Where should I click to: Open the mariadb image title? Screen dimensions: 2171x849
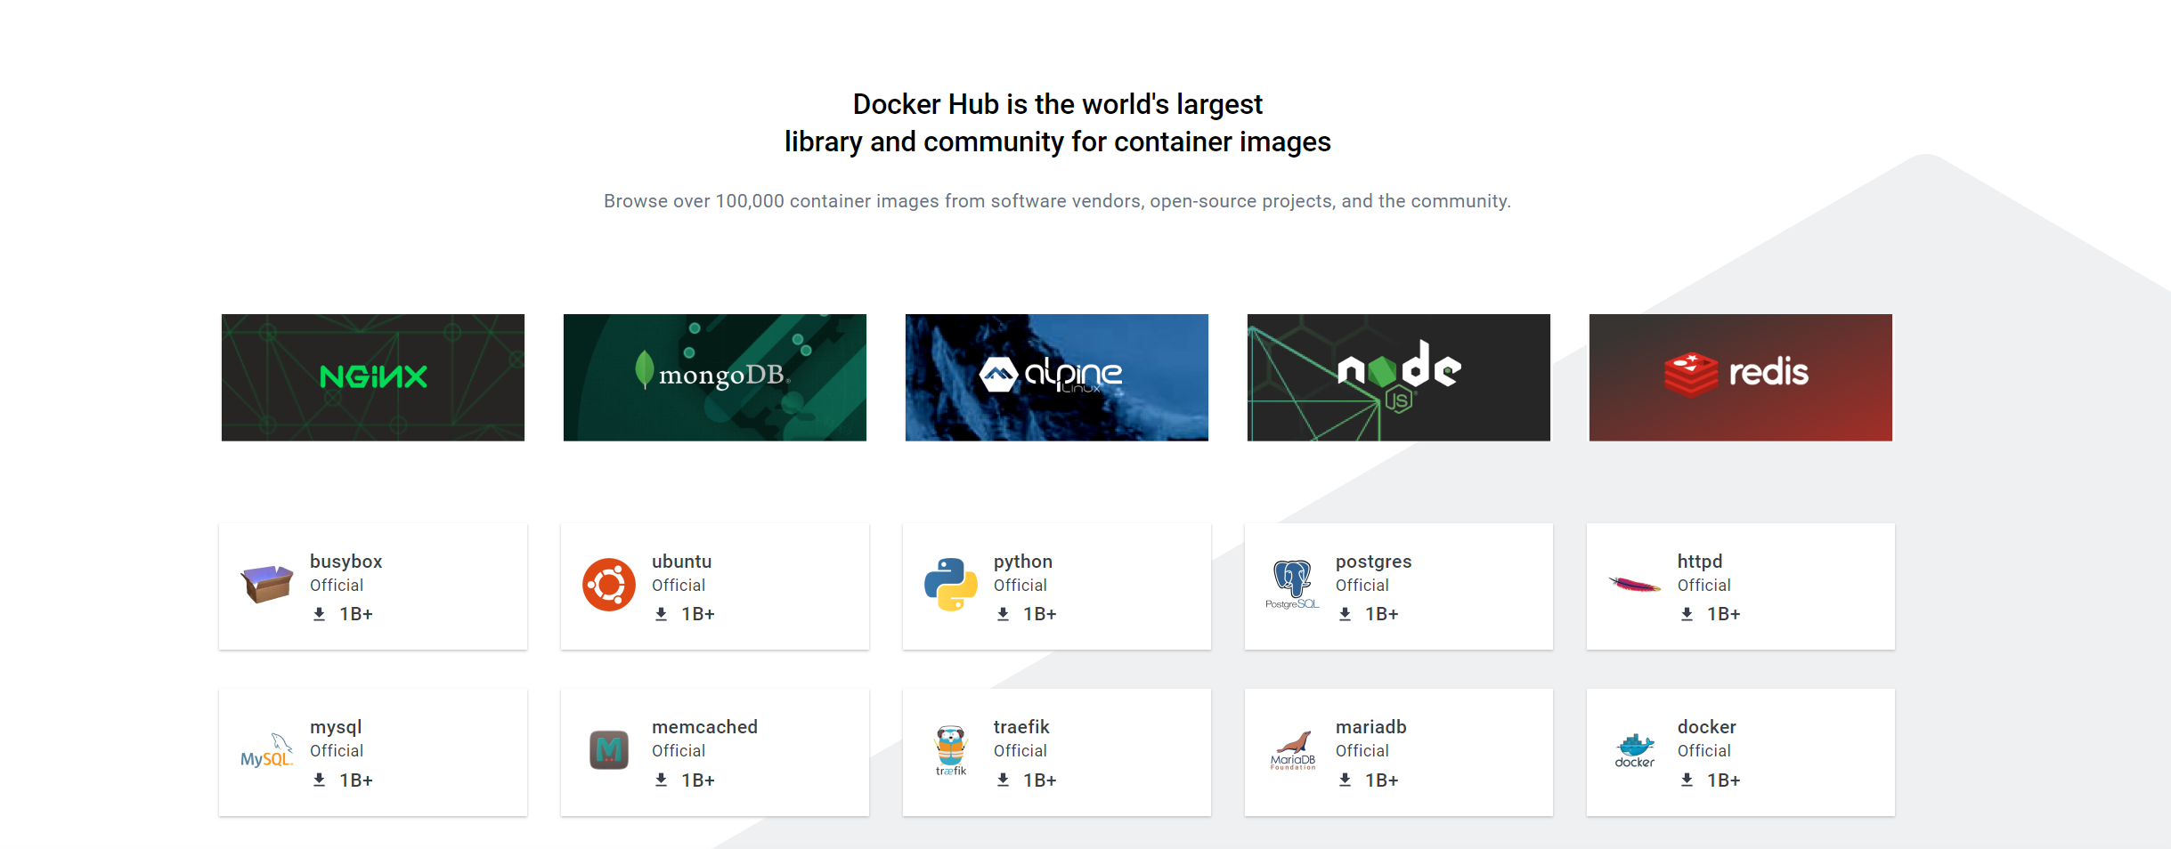point(1370,727)
